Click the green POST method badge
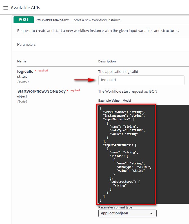This screenshot has width=189, height=224. pyautogui.click(x=23, y=20)
